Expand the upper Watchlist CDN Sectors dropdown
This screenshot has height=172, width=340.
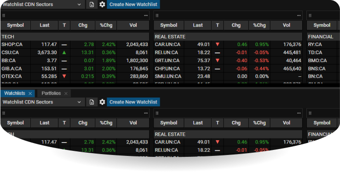point(43,4)
